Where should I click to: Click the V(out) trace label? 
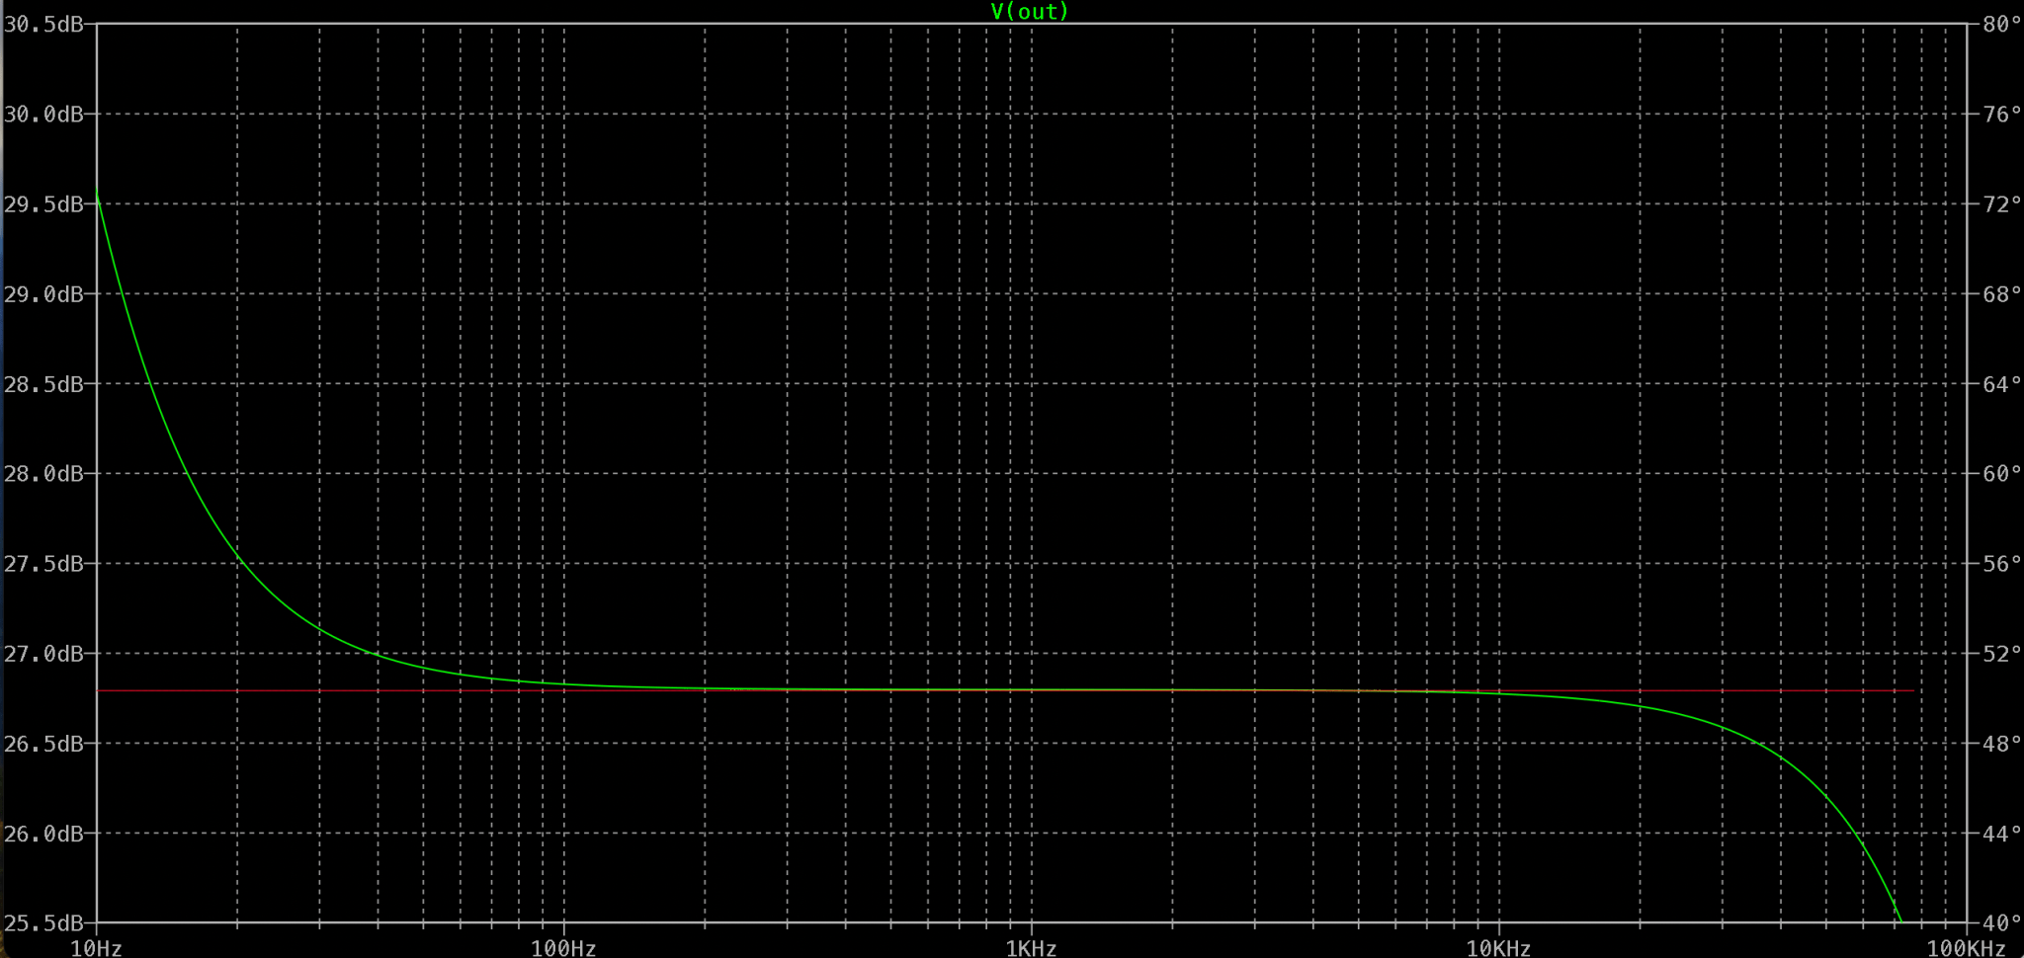pos(1030,12)
